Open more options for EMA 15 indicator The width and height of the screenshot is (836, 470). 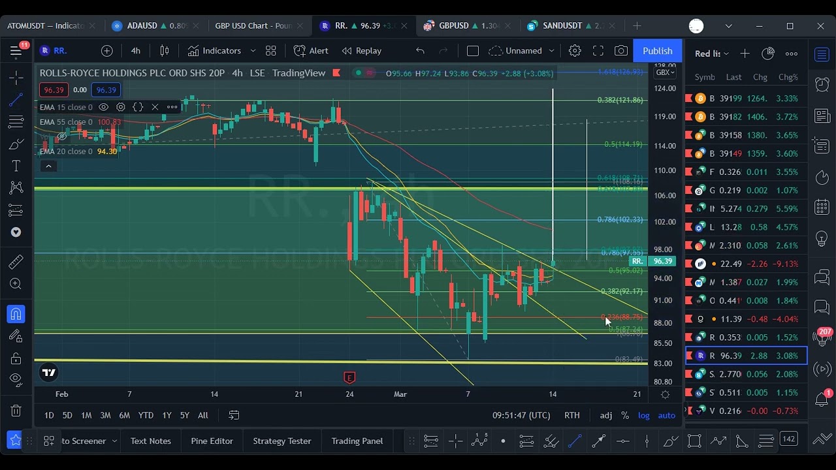click(172, 107)
